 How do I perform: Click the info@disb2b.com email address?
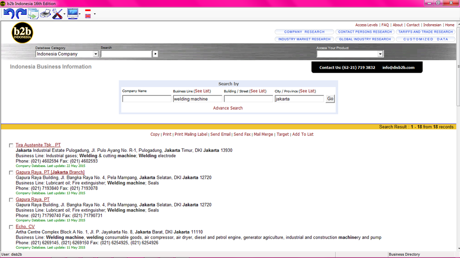point(398,67)
